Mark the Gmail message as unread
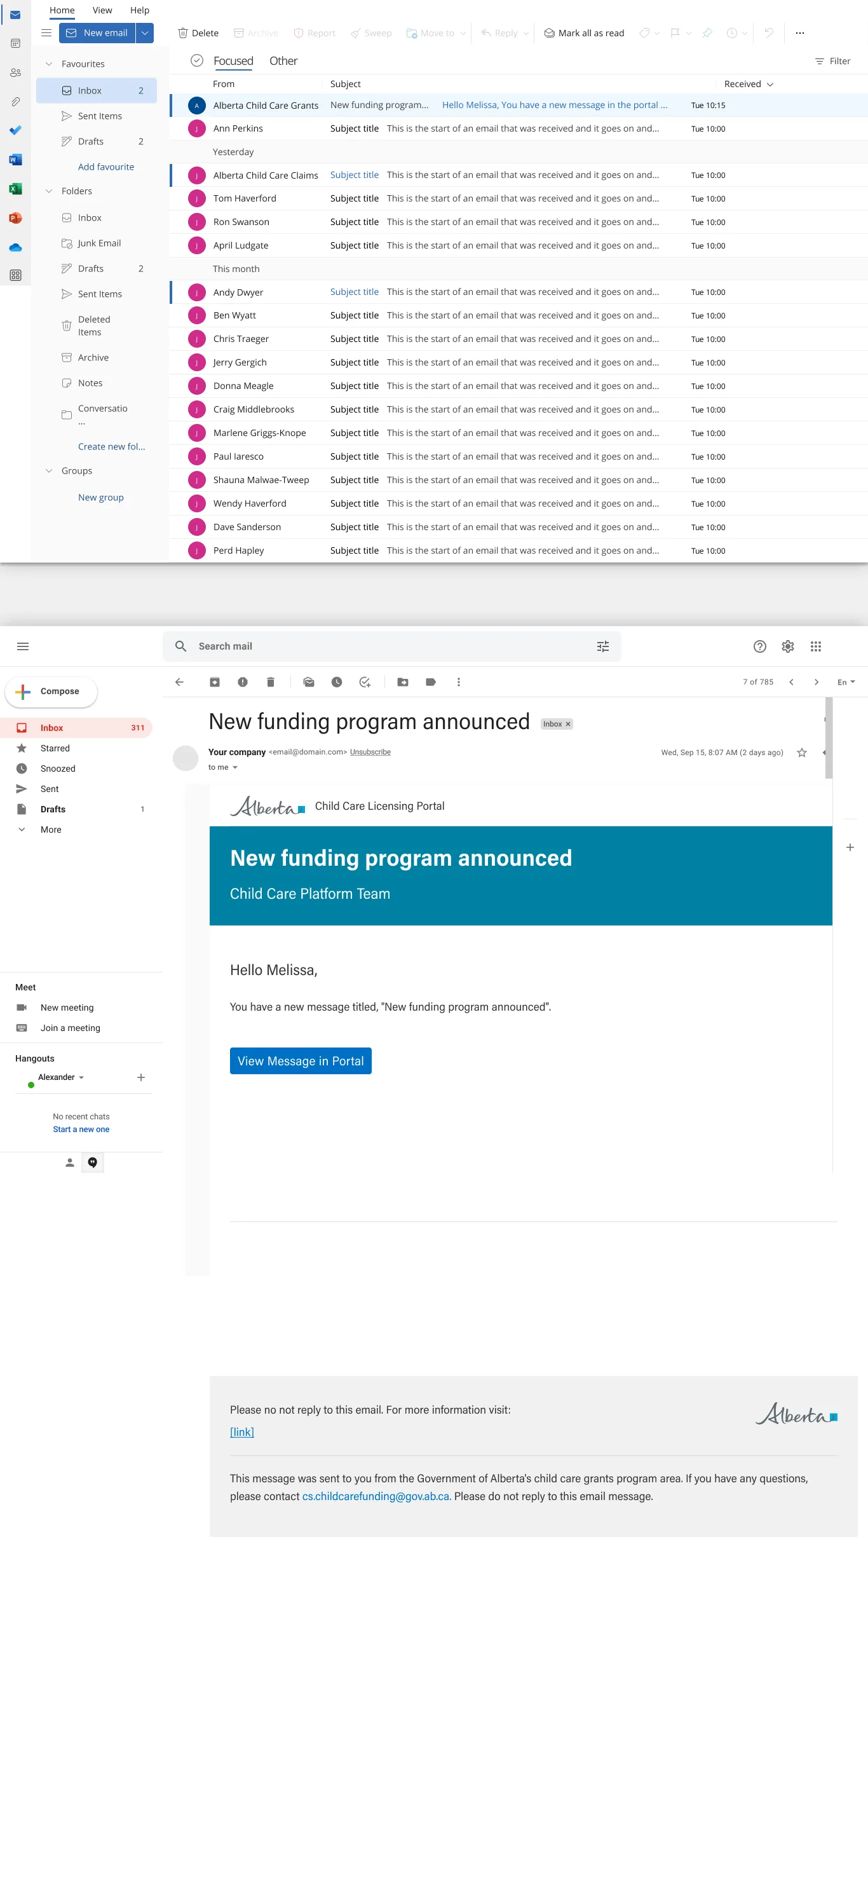The width and height of the screenshot is (868, 1891). pyautogui.click(x=309, y=682)
